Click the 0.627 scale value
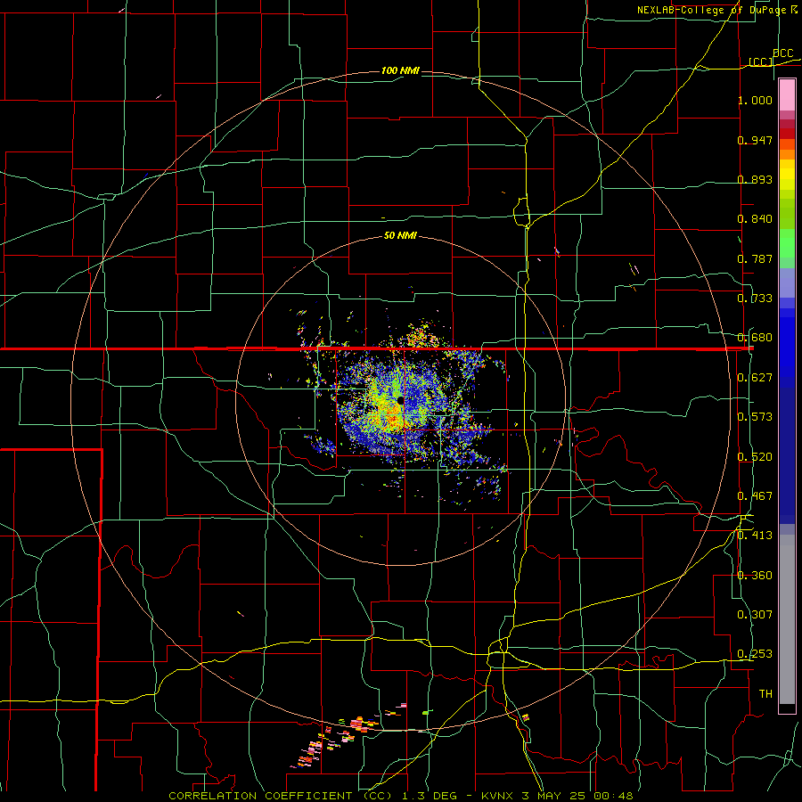This screenshot has width=802, height=802. [x=755, y=378]
